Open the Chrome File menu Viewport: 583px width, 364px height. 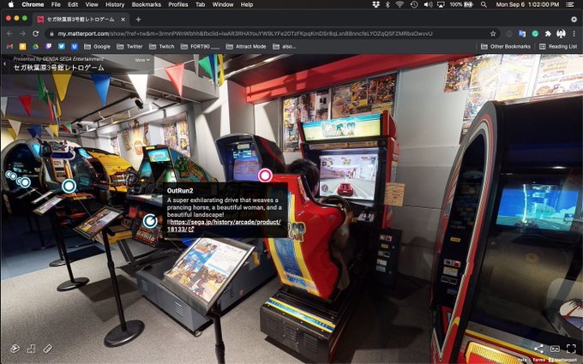(56, 4)
